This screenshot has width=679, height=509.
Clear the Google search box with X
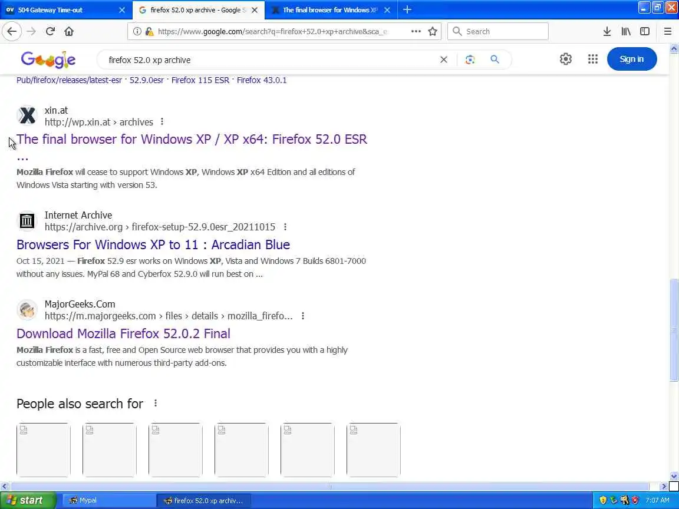(x=443, y=60)
